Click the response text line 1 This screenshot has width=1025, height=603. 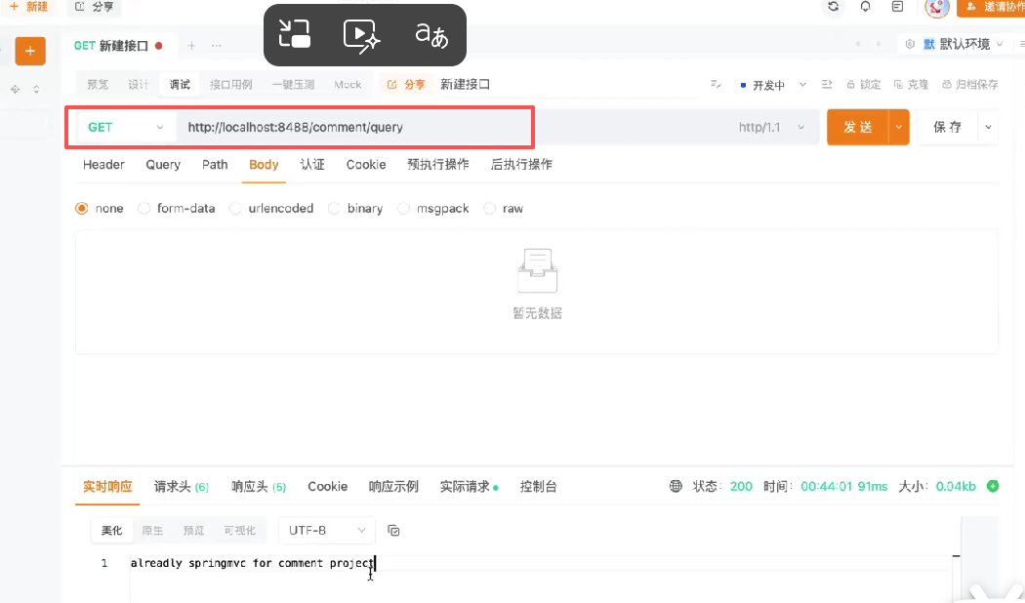[x=252, y=563]
